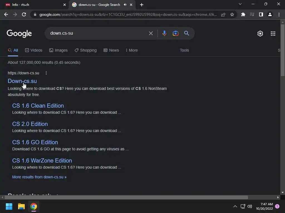The image size is (285, 213).
Task: Start voice search with the microphone icon
Action: pos(164,33)
